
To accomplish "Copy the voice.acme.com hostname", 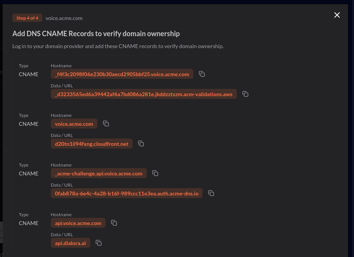I will coord(106,123).
